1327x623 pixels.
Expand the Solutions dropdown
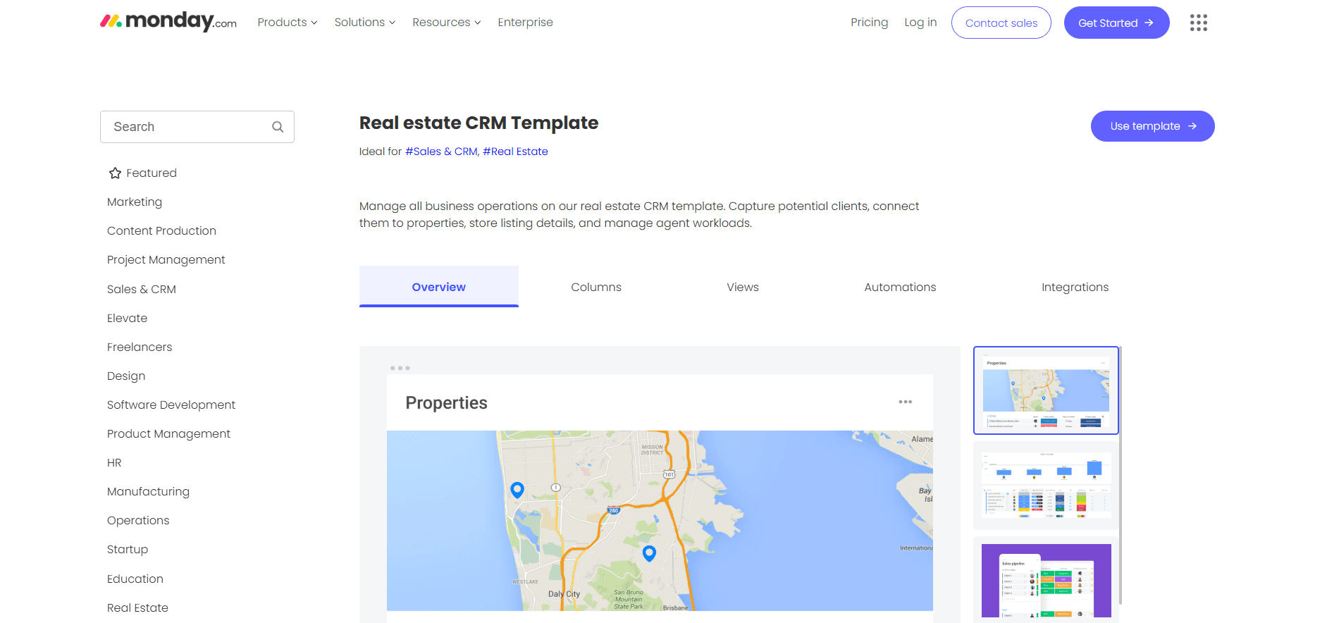(365, 23)
